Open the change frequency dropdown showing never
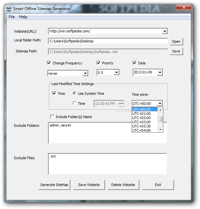The height and width of the screenshot is (209, 200). 85,73
